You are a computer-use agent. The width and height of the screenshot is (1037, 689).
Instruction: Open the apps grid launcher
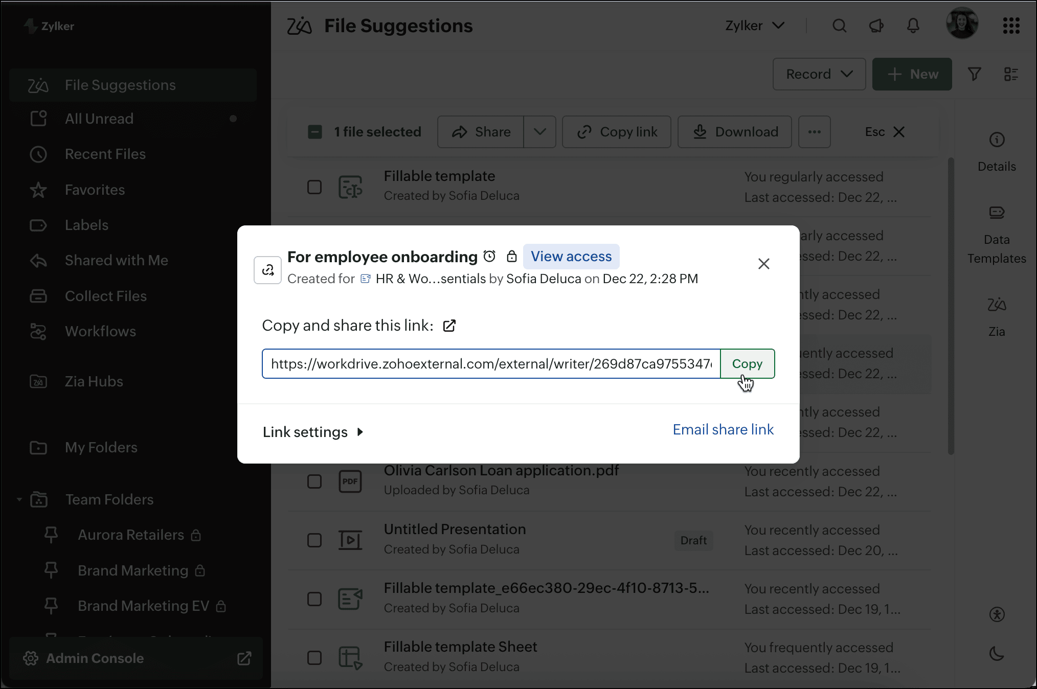point(1011,26)
